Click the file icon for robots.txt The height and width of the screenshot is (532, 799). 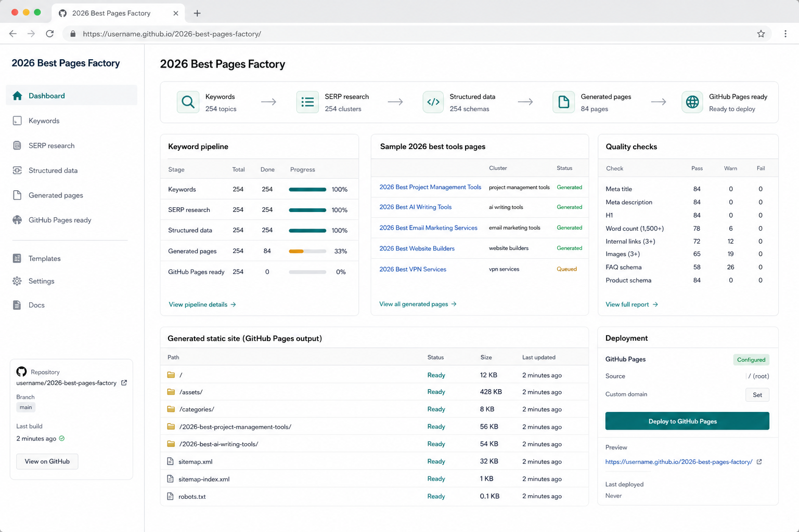(170, 496)
